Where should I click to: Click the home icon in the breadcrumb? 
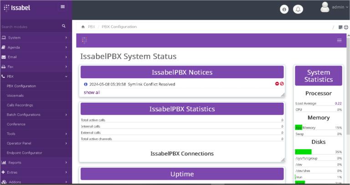(x=82, y=27)
